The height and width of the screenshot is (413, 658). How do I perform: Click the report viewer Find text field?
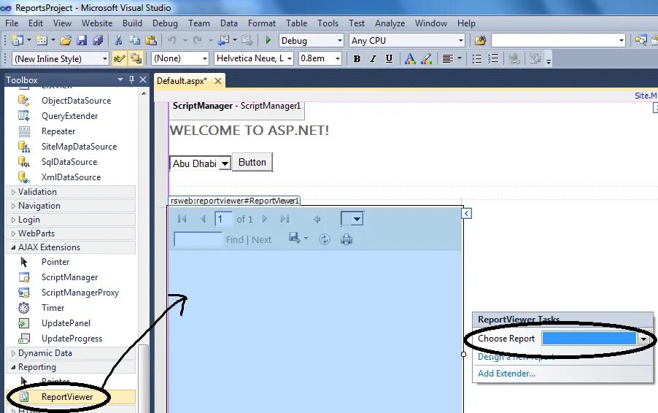(x=198, y=239)
